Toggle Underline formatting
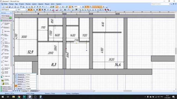177x99 pixels. (34, 10)
